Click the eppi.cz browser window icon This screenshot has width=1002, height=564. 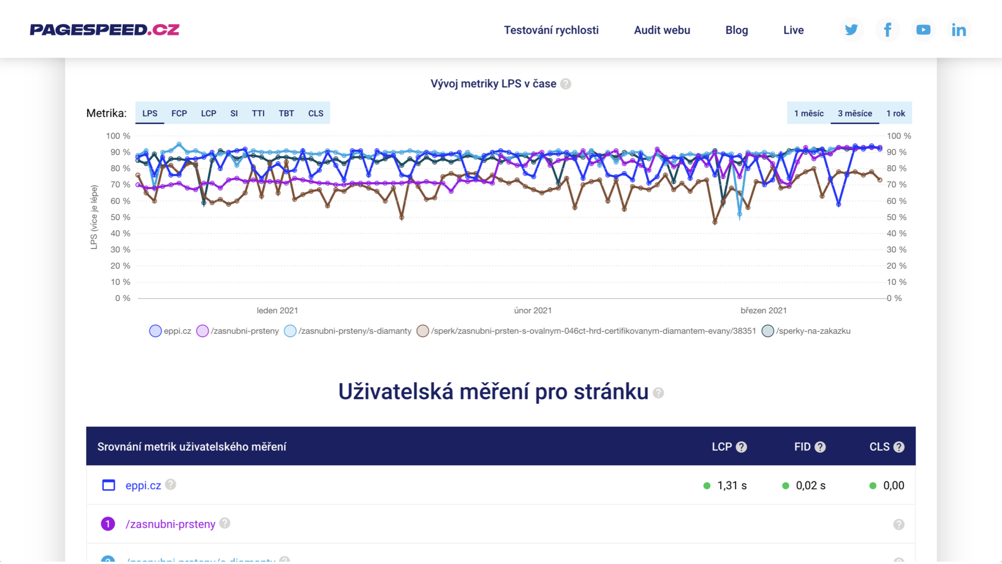point(109,485)
